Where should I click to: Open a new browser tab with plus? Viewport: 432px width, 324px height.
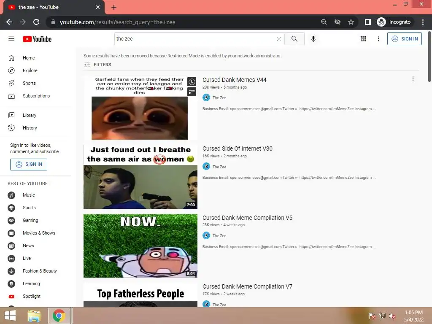114,7
